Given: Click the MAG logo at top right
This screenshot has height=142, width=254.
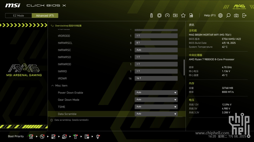Looking at the screenshot, I should pyautogui.click(x=239, y=7).
